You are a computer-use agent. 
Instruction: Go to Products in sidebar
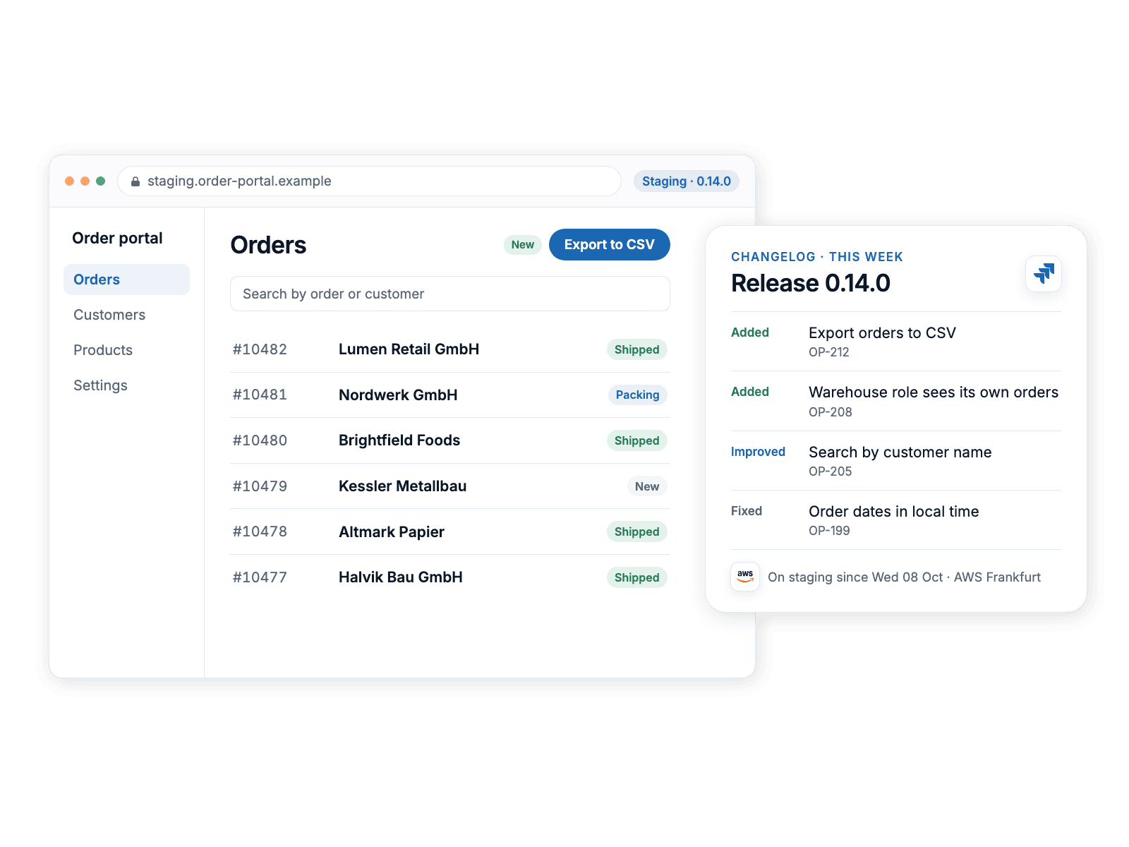tap(103, 350)
